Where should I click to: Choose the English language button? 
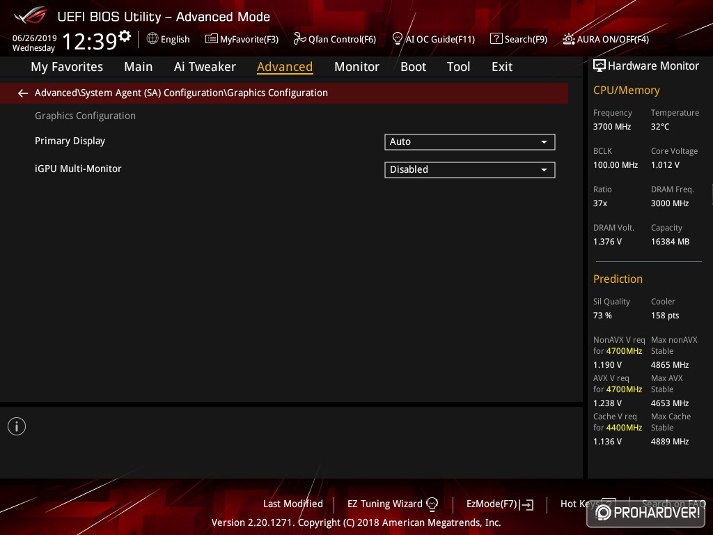pyautogui.click(x=169, y=39)
